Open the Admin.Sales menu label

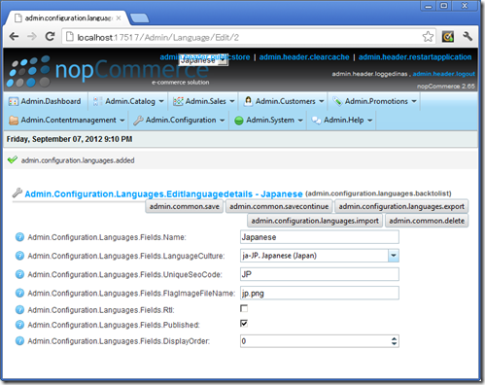point(206,101)
